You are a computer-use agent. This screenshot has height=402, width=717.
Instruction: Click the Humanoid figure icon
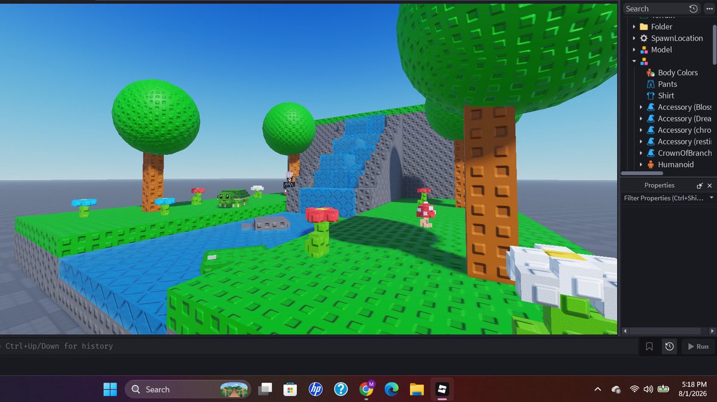tap(651, 165)
